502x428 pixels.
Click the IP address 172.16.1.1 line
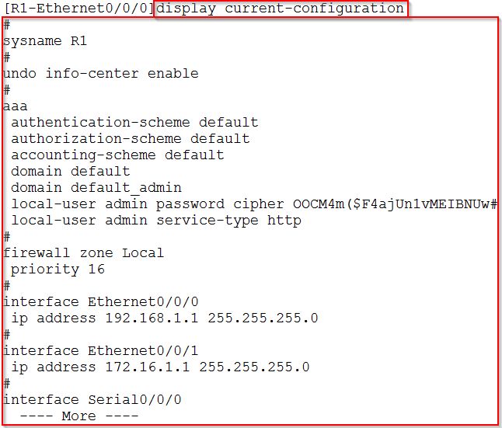(160, 367)
